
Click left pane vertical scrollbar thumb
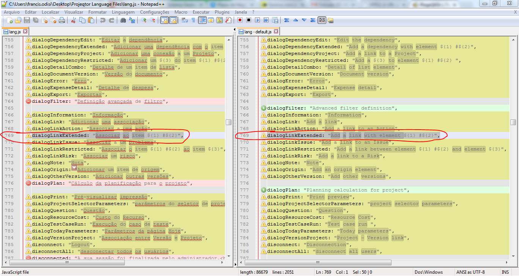tap(228, 122)
